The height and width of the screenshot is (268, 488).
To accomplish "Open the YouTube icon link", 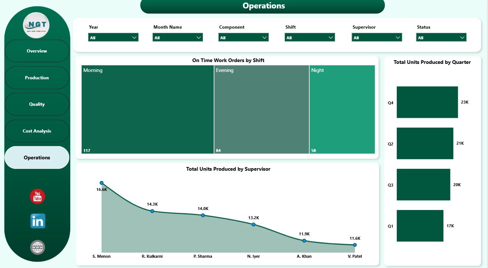I will coord(37,196).
